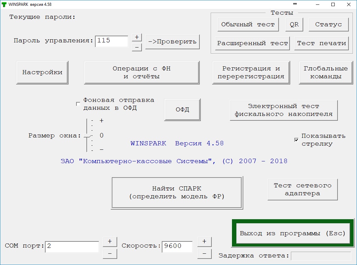Run Электронный тест фискального накопителя

pos(284,110)
